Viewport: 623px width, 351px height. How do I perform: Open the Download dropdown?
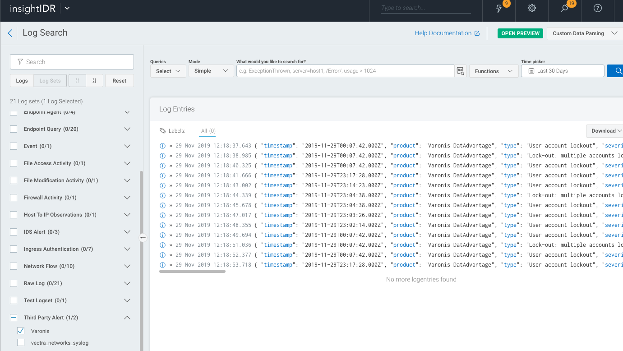click(x=605, y=131)
